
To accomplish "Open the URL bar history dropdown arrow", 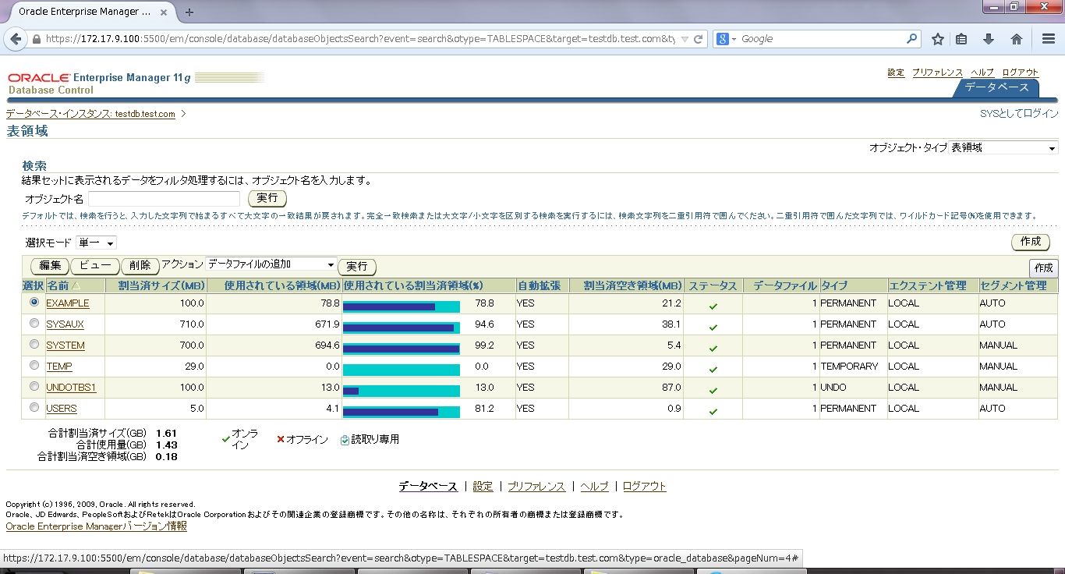I will [x=685, y=39].
